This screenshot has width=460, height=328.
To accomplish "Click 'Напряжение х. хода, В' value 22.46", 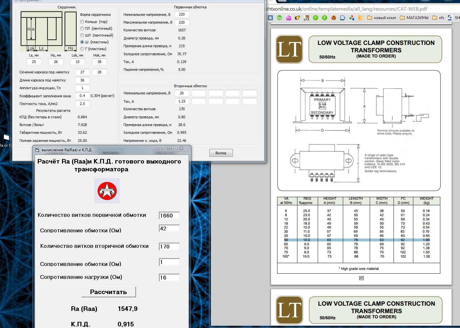I will (182, 141).
